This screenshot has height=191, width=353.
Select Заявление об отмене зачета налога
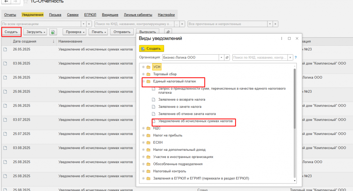pyautogui.click(x=187, y=114)
